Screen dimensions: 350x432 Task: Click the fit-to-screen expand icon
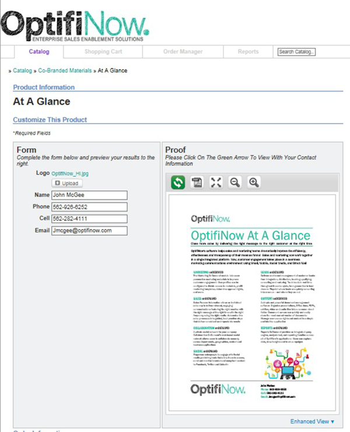click(216, 182)
